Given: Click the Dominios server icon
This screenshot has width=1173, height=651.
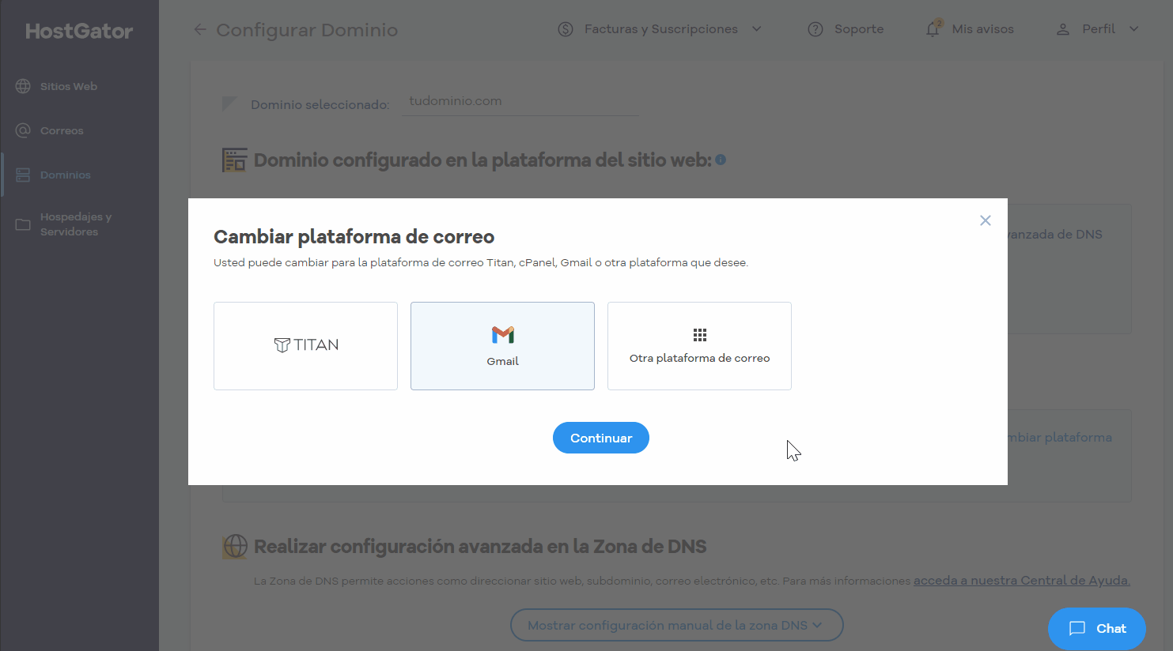Looking at the screenshot, I should tap(23, 175).
